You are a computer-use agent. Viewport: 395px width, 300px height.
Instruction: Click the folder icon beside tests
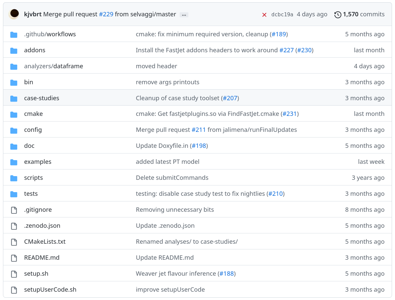tap(14, 194)
